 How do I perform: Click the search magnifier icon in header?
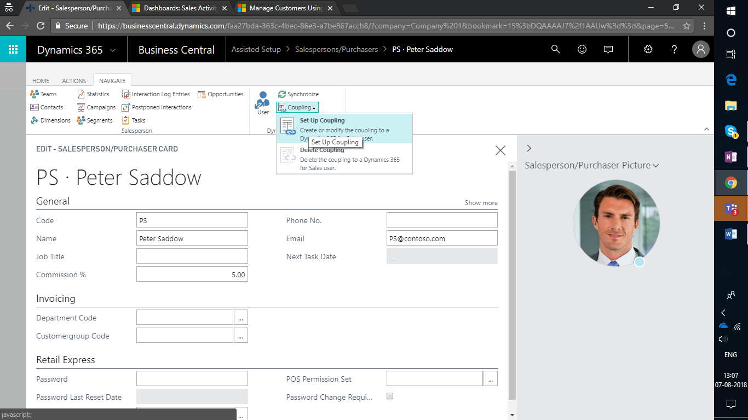click(x=555, y=49)
